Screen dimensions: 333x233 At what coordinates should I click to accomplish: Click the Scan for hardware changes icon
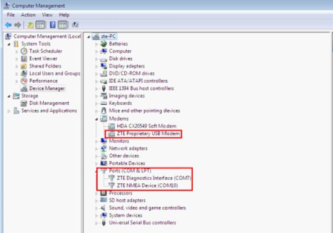tap(75, 25)
